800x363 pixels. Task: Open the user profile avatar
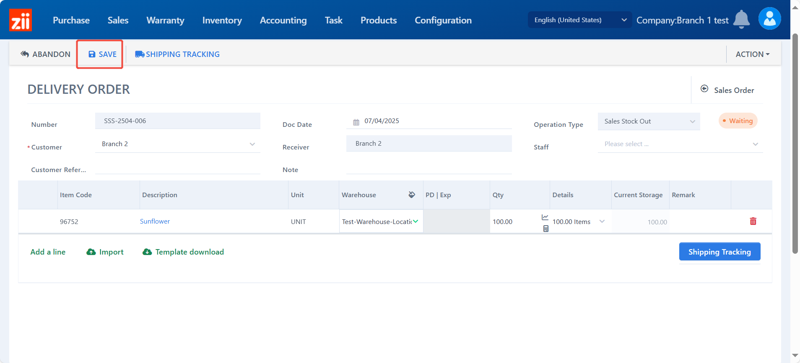769,19
